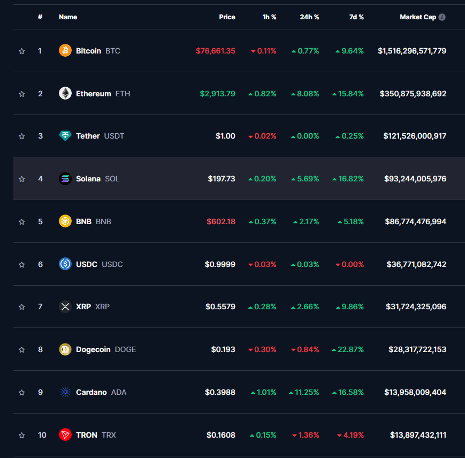
Task: Click Ethereum 24h change 8.08%
Action: pos(305,94)
